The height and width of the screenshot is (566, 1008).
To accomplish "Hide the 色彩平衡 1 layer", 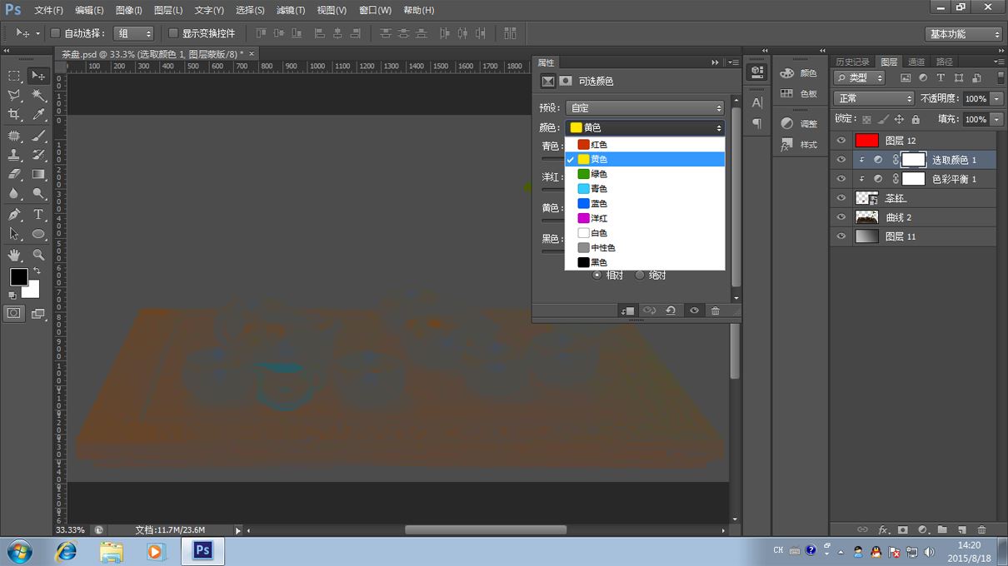I will (x=841, y=179).
